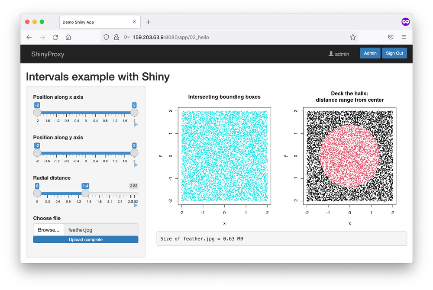This screenshot has height=290, width=433.
Task: Play animation for x axis slider
Action: coord(136,125)
